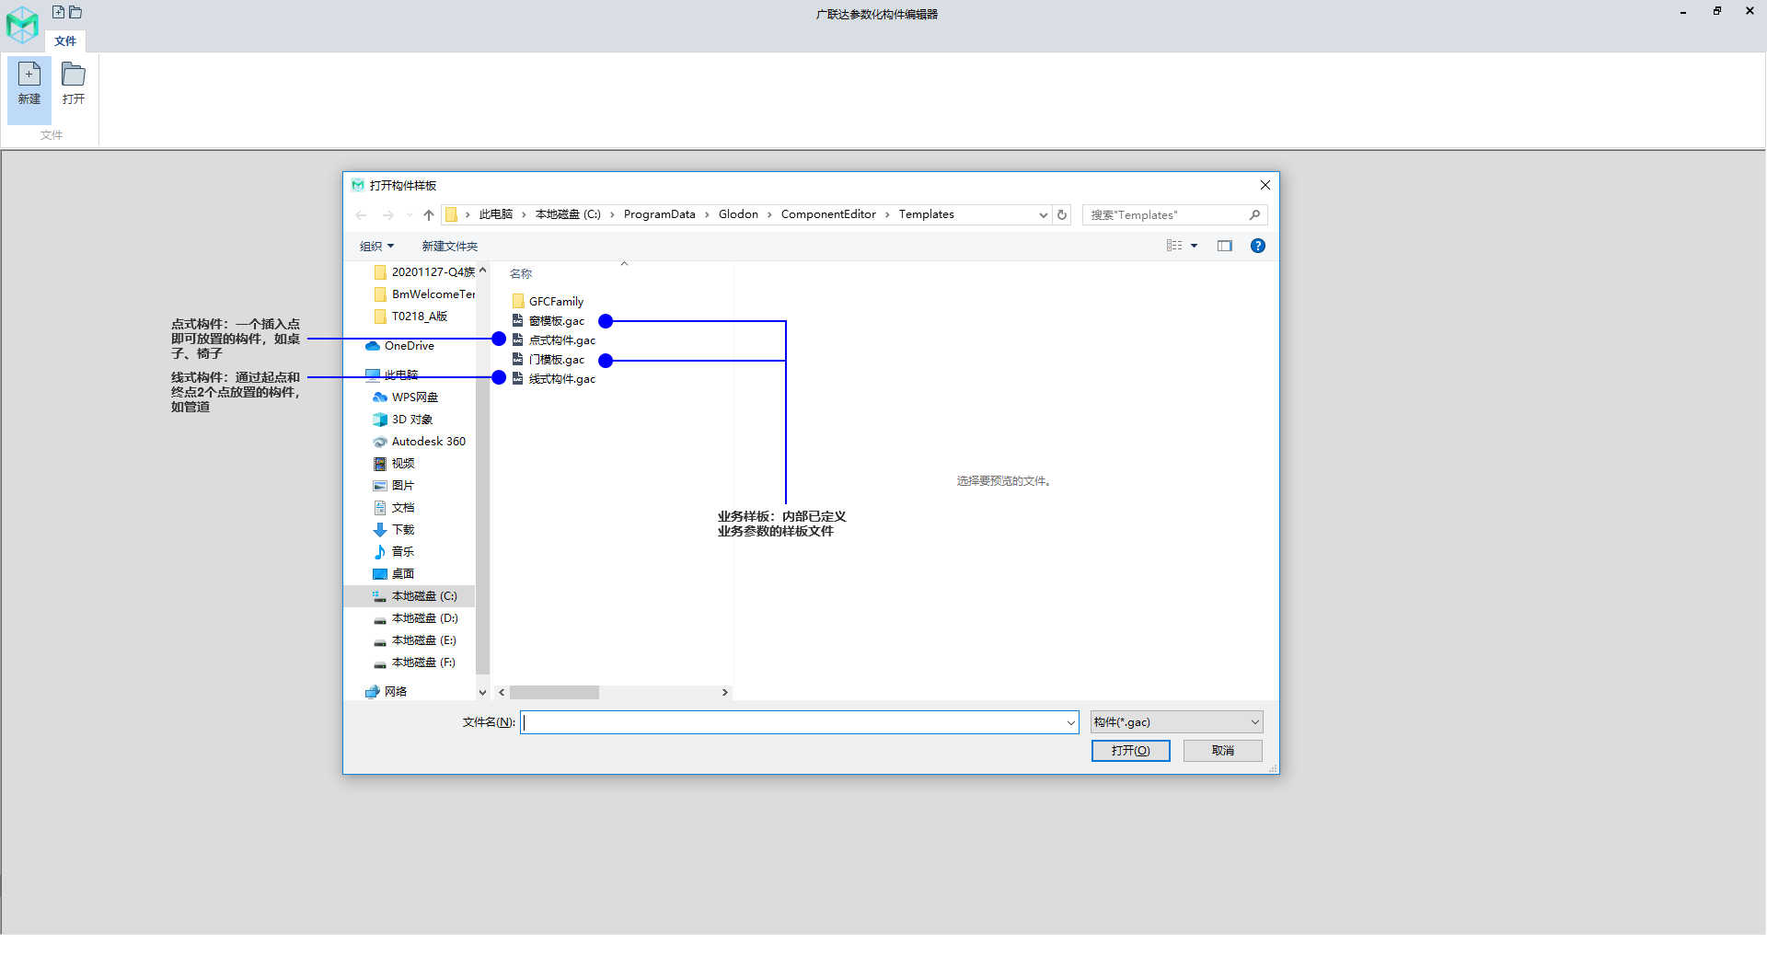Open the T0218_A版 folder in tree

[x=410, y=317]
